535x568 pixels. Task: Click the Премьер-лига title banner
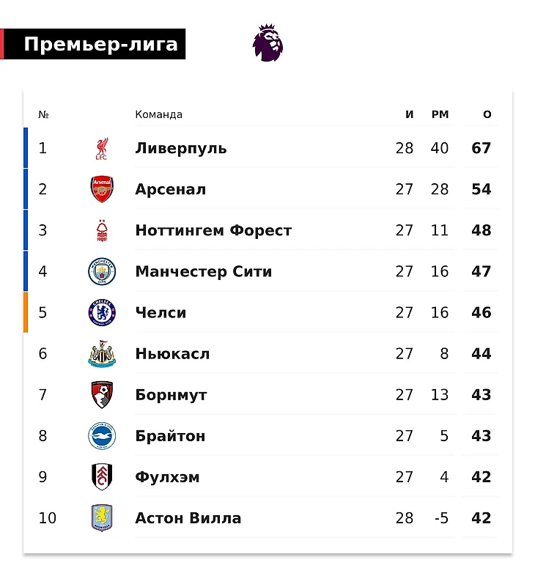click(100, 45)
